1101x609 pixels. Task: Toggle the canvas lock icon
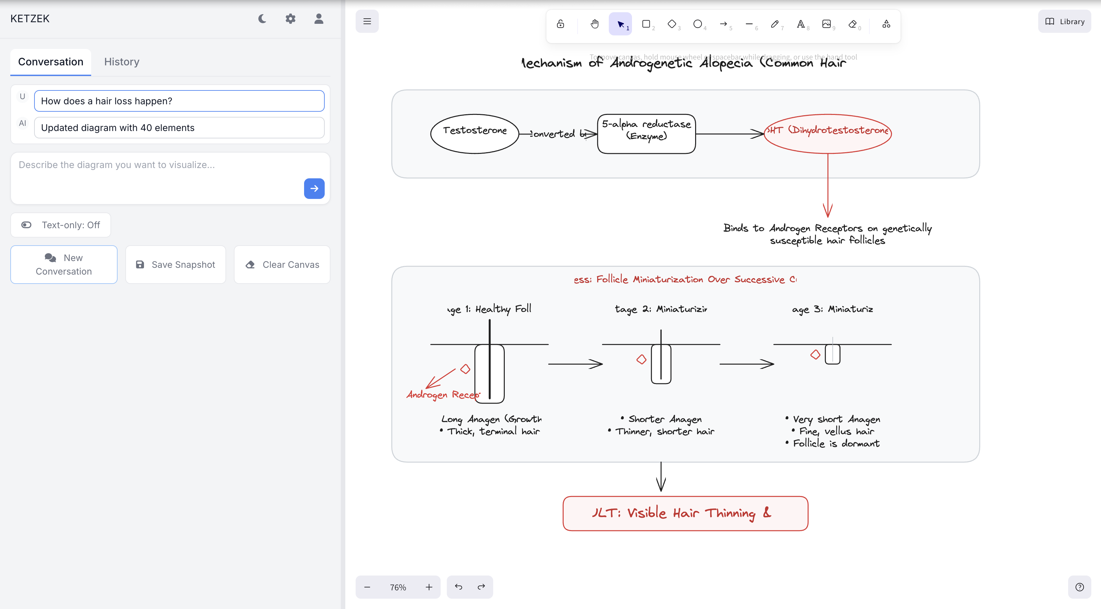tap(560, 24)
